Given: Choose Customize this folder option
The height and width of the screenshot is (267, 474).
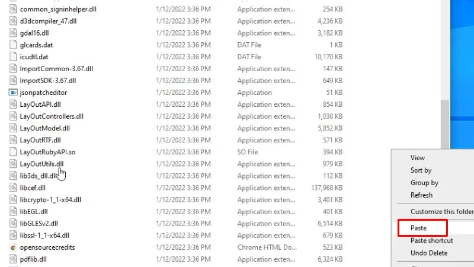Looking at the screenshot, I should click(x=441, y=212).
